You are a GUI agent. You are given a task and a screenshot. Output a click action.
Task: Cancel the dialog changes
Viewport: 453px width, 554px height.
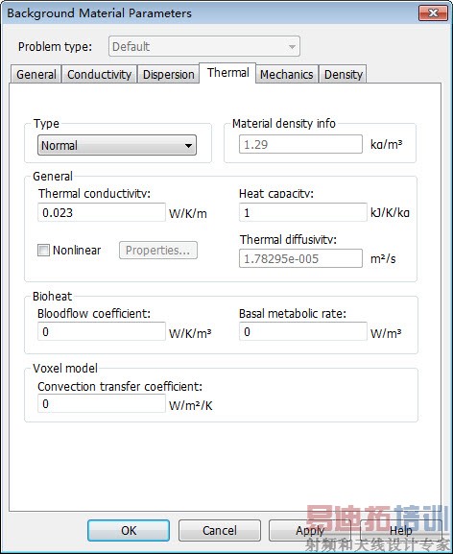219,530
